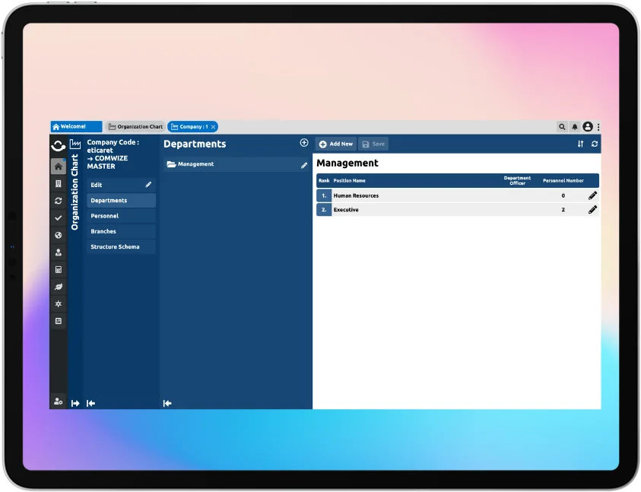Screen dimensions: 641x492
Task: Switch to the Organization Chart tab
Action: [135, 126]
